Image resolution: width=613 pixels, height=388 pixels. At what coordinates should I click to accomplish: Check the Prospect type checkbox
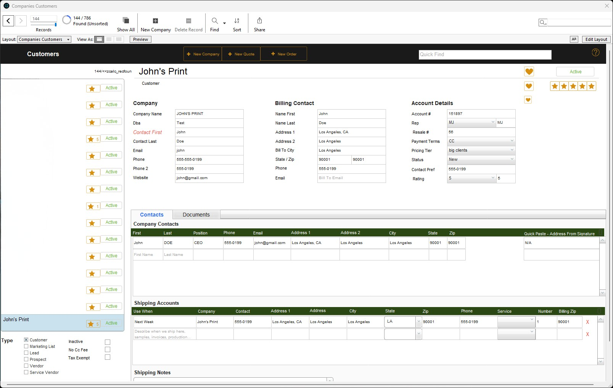(26, 359)
